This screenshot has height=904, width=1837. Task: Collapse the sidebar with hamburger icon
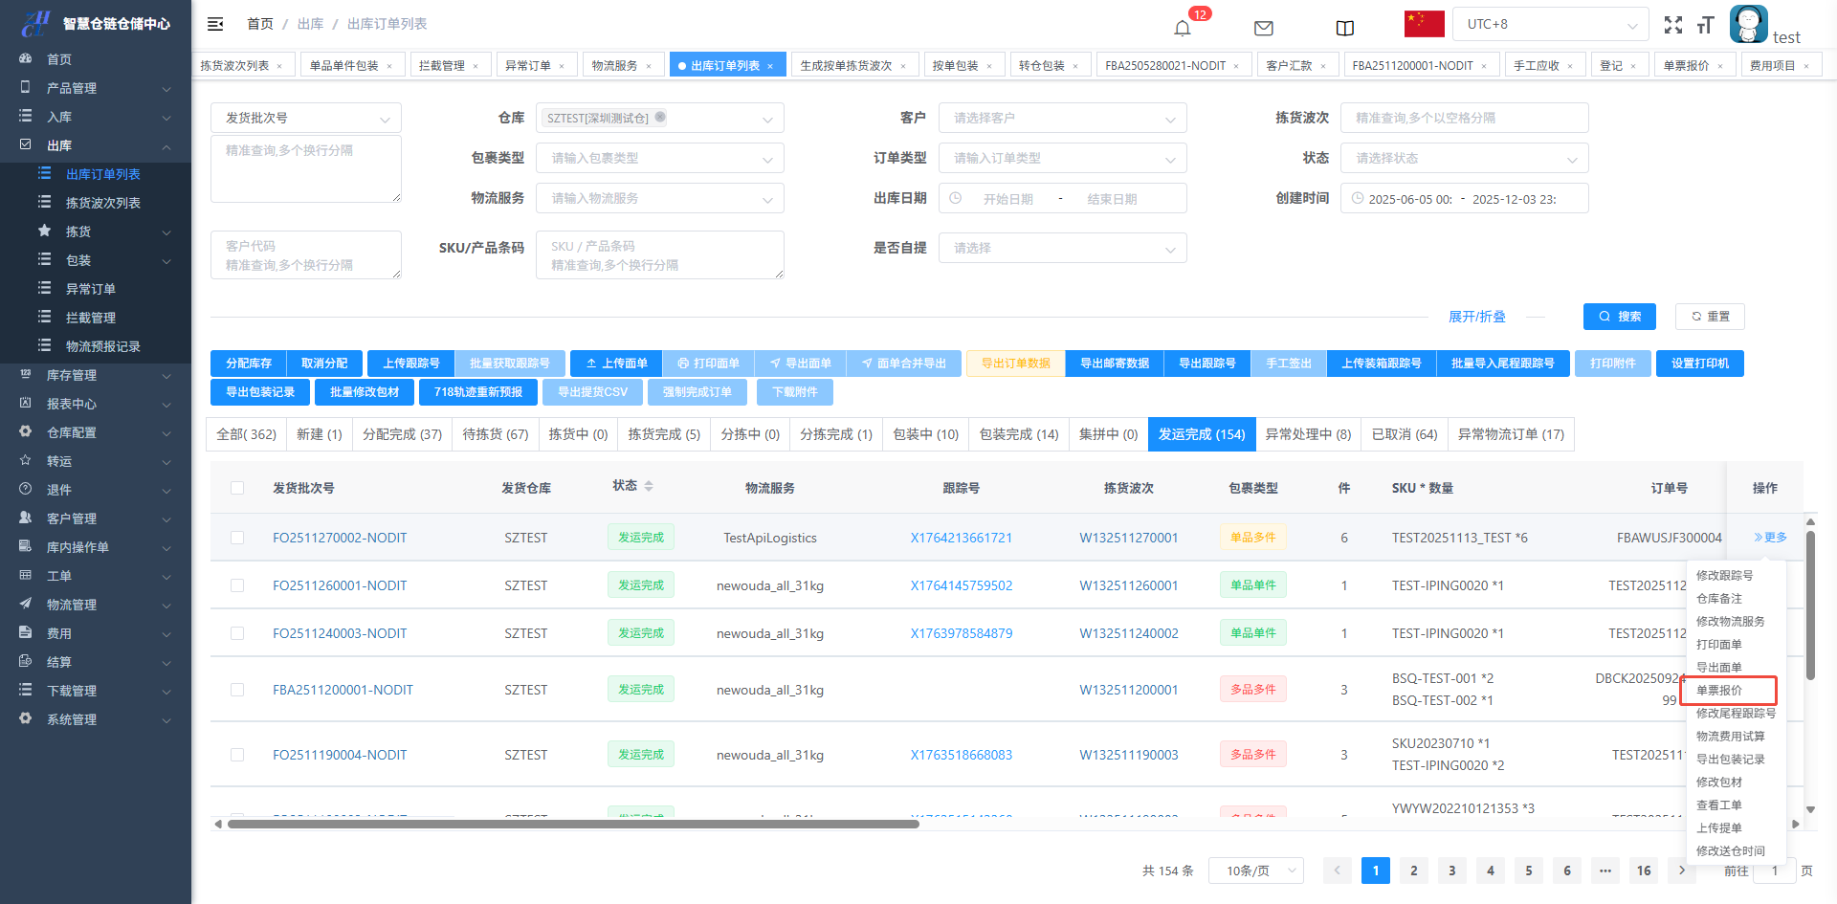click(x=215, y=24)
